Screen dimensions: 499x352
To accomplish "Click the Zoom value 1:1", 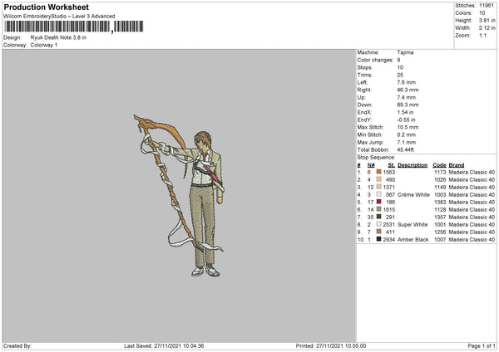I will click(482, 35).
